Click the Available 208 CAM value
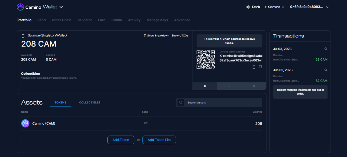The height and width of the screenshot is (157, 347). tap(28, 59)
